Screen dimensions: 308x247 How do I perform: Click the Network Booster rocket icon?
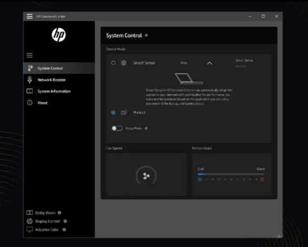click(x=29, y=79)
